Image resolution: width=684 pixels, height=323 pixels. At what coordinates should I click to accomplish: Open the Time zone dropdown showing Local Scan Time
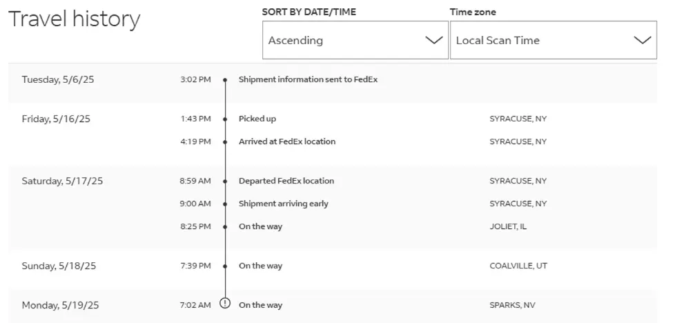(x=553, y=40)
